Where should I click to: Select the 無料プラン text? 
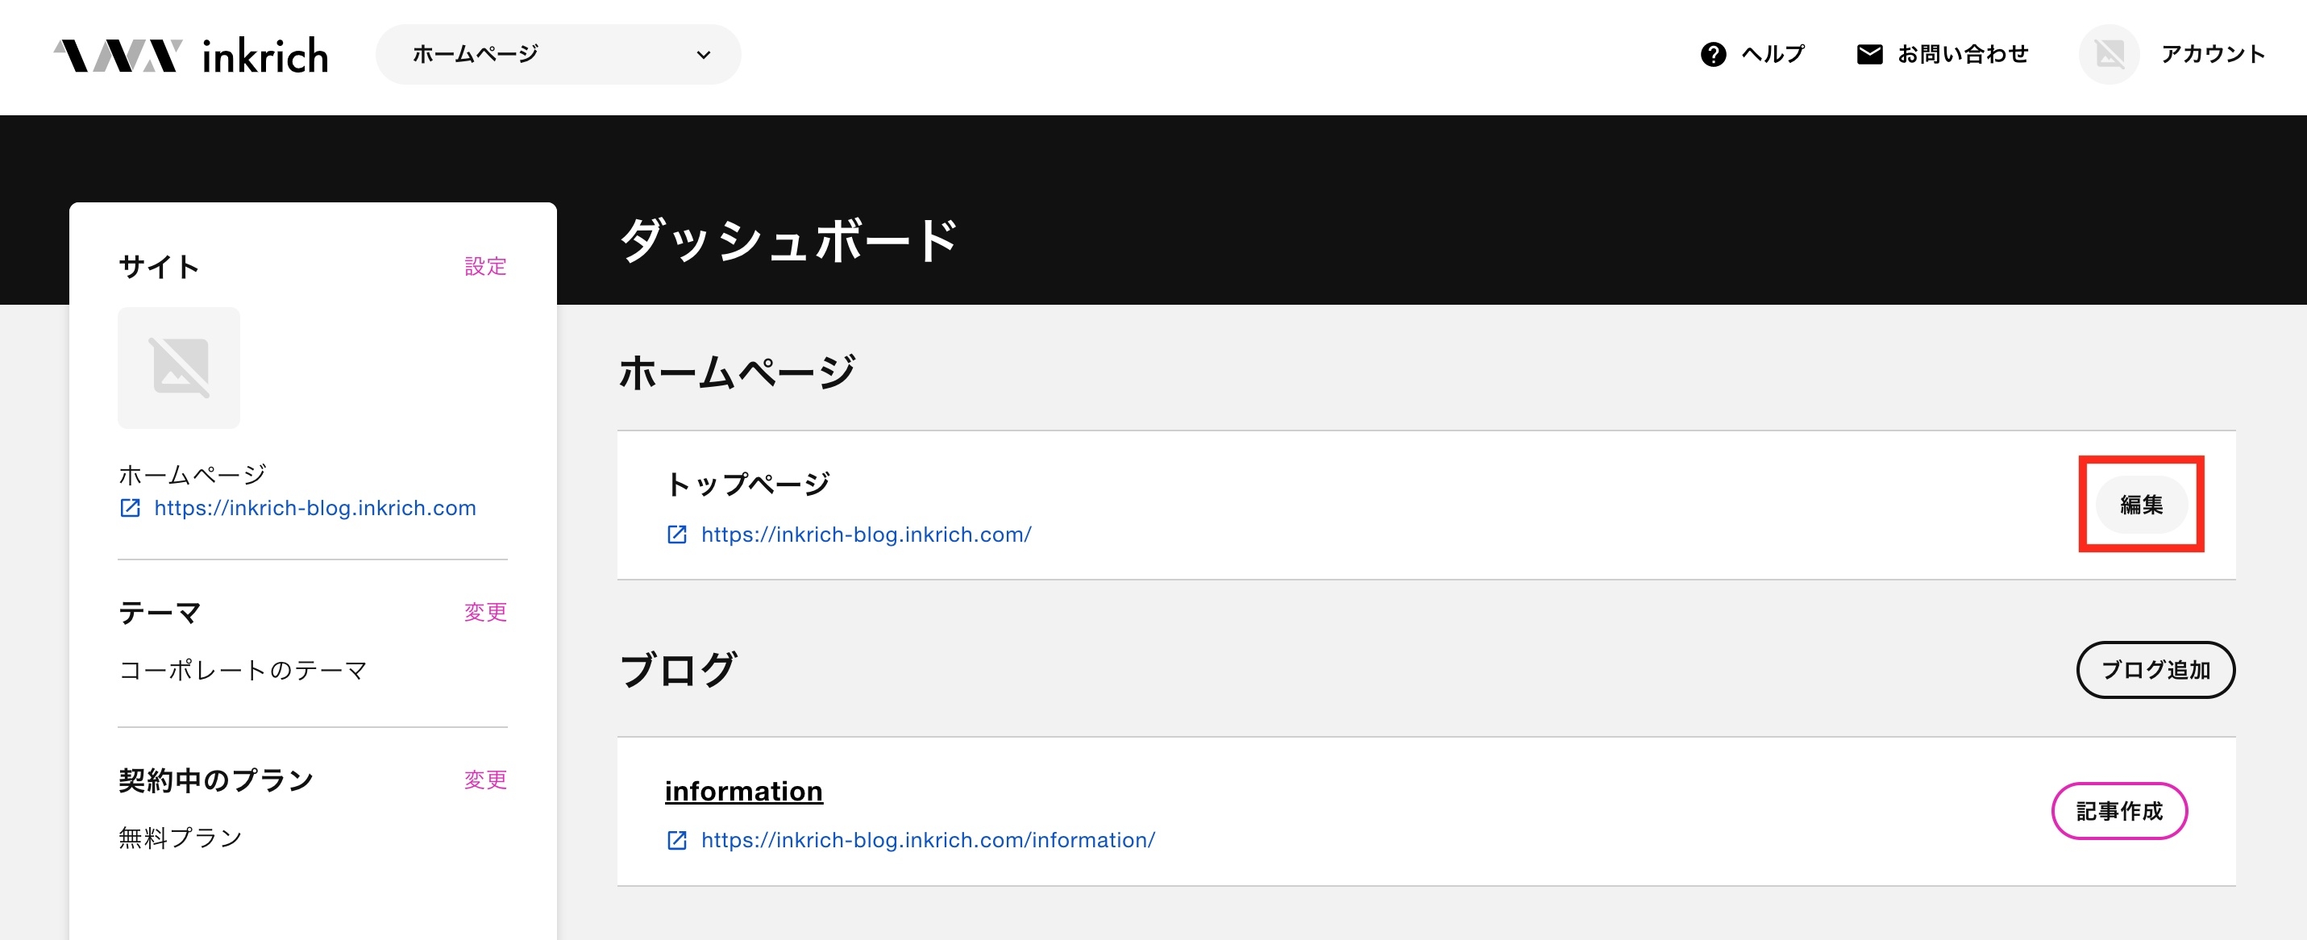coord(180,838)
